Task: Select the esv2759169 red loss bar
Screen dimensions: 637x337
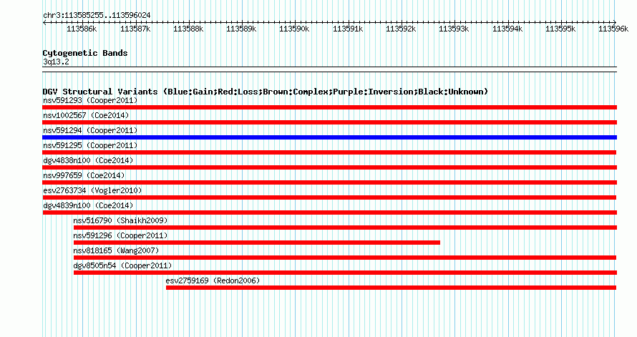Action: coord(391,288)
